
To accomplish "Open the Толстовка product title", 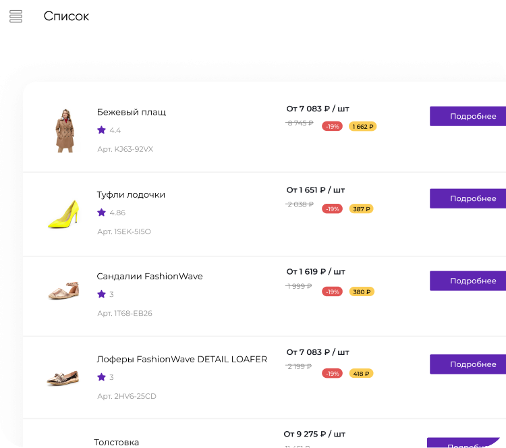I will (x=117, y=443).
